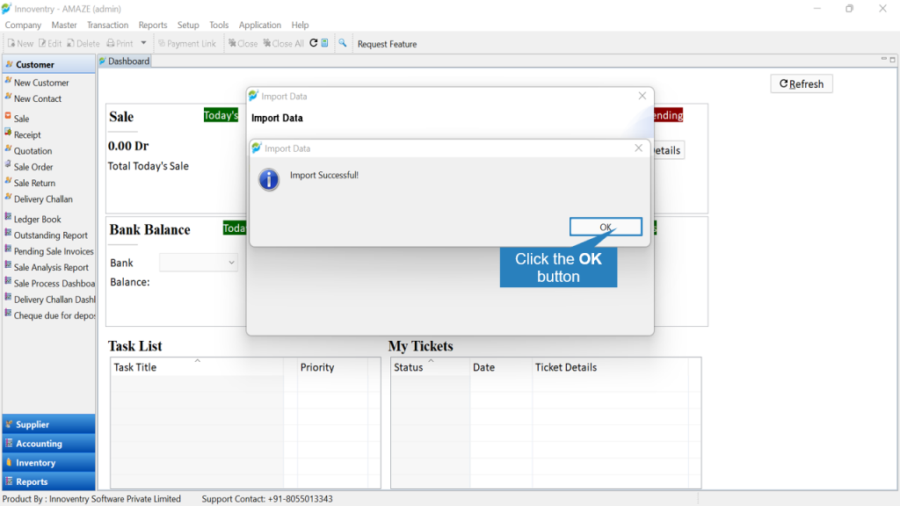Close the Import Successful message box
This screenshot has height=506, width=900.
pyautogui.click(x=638, y=148)
